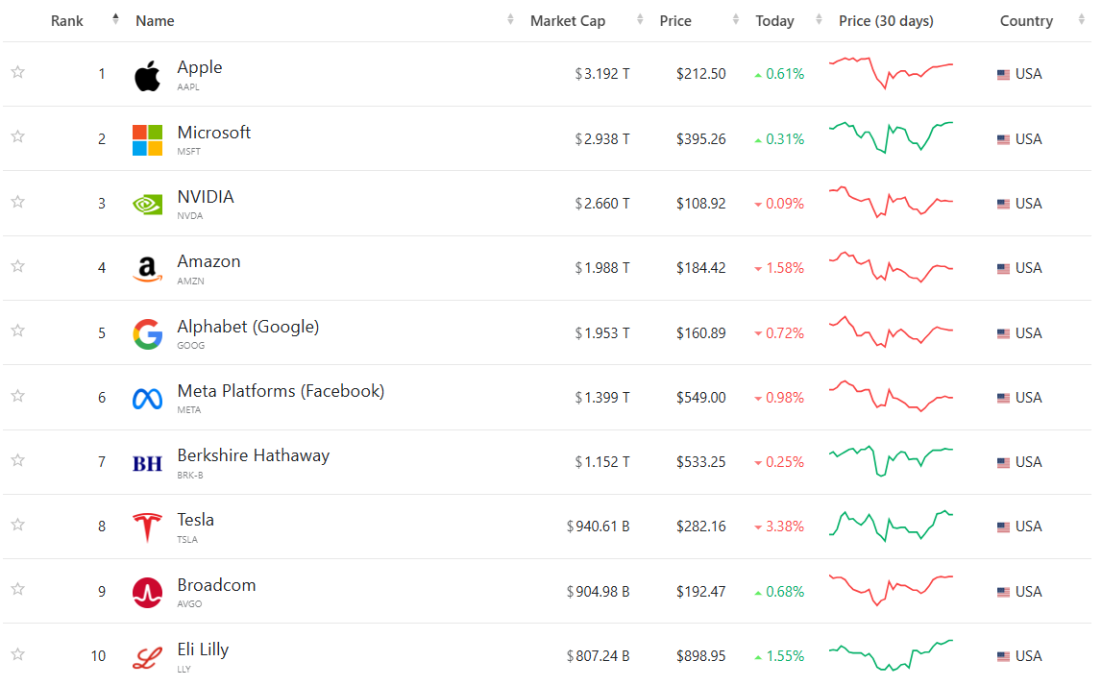Add Tesla to favorites via star
Screen dimensions: 1102x686
[18, 525]
